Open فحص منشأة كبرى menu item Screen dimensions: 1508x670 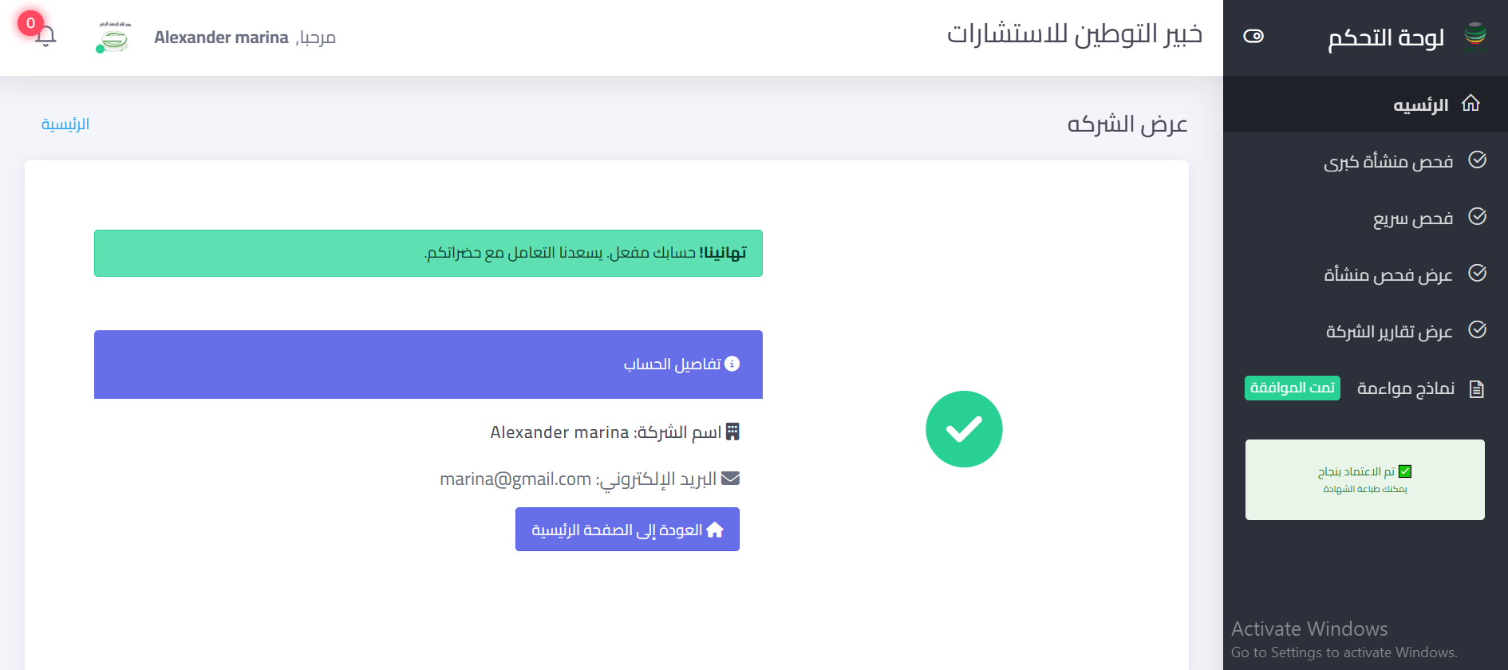pos(1388,161)
